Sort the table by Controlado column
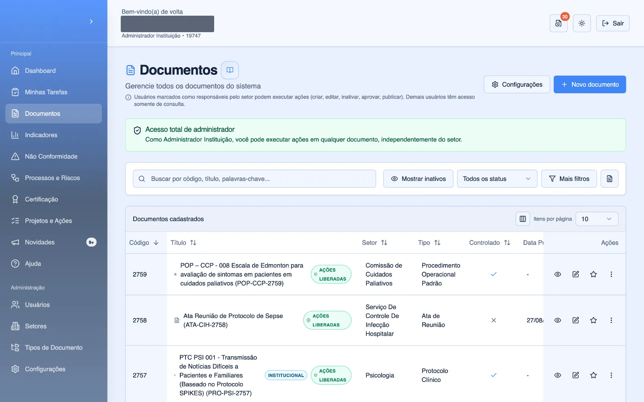 489,242
